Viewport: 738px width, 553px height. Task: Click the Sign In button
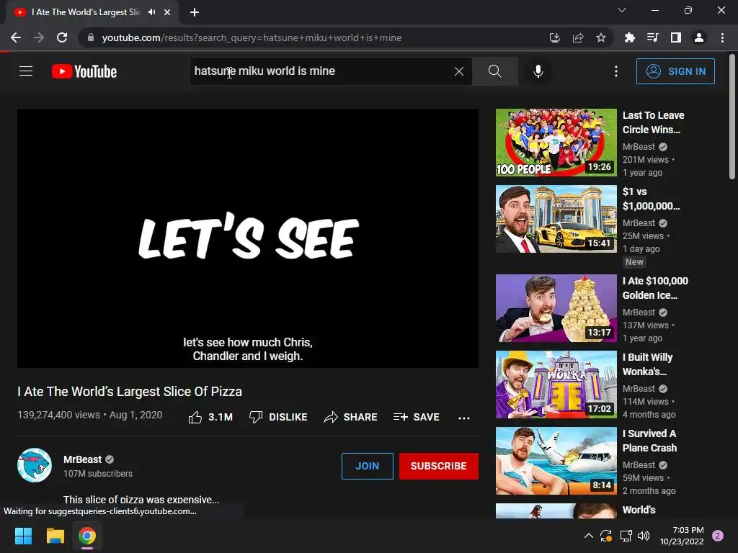[675, 71]
